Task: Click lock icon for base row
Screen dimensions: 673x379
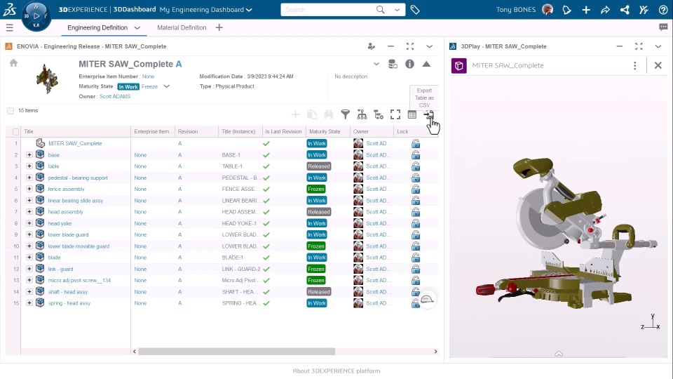Action: click(x=416, y=155)
